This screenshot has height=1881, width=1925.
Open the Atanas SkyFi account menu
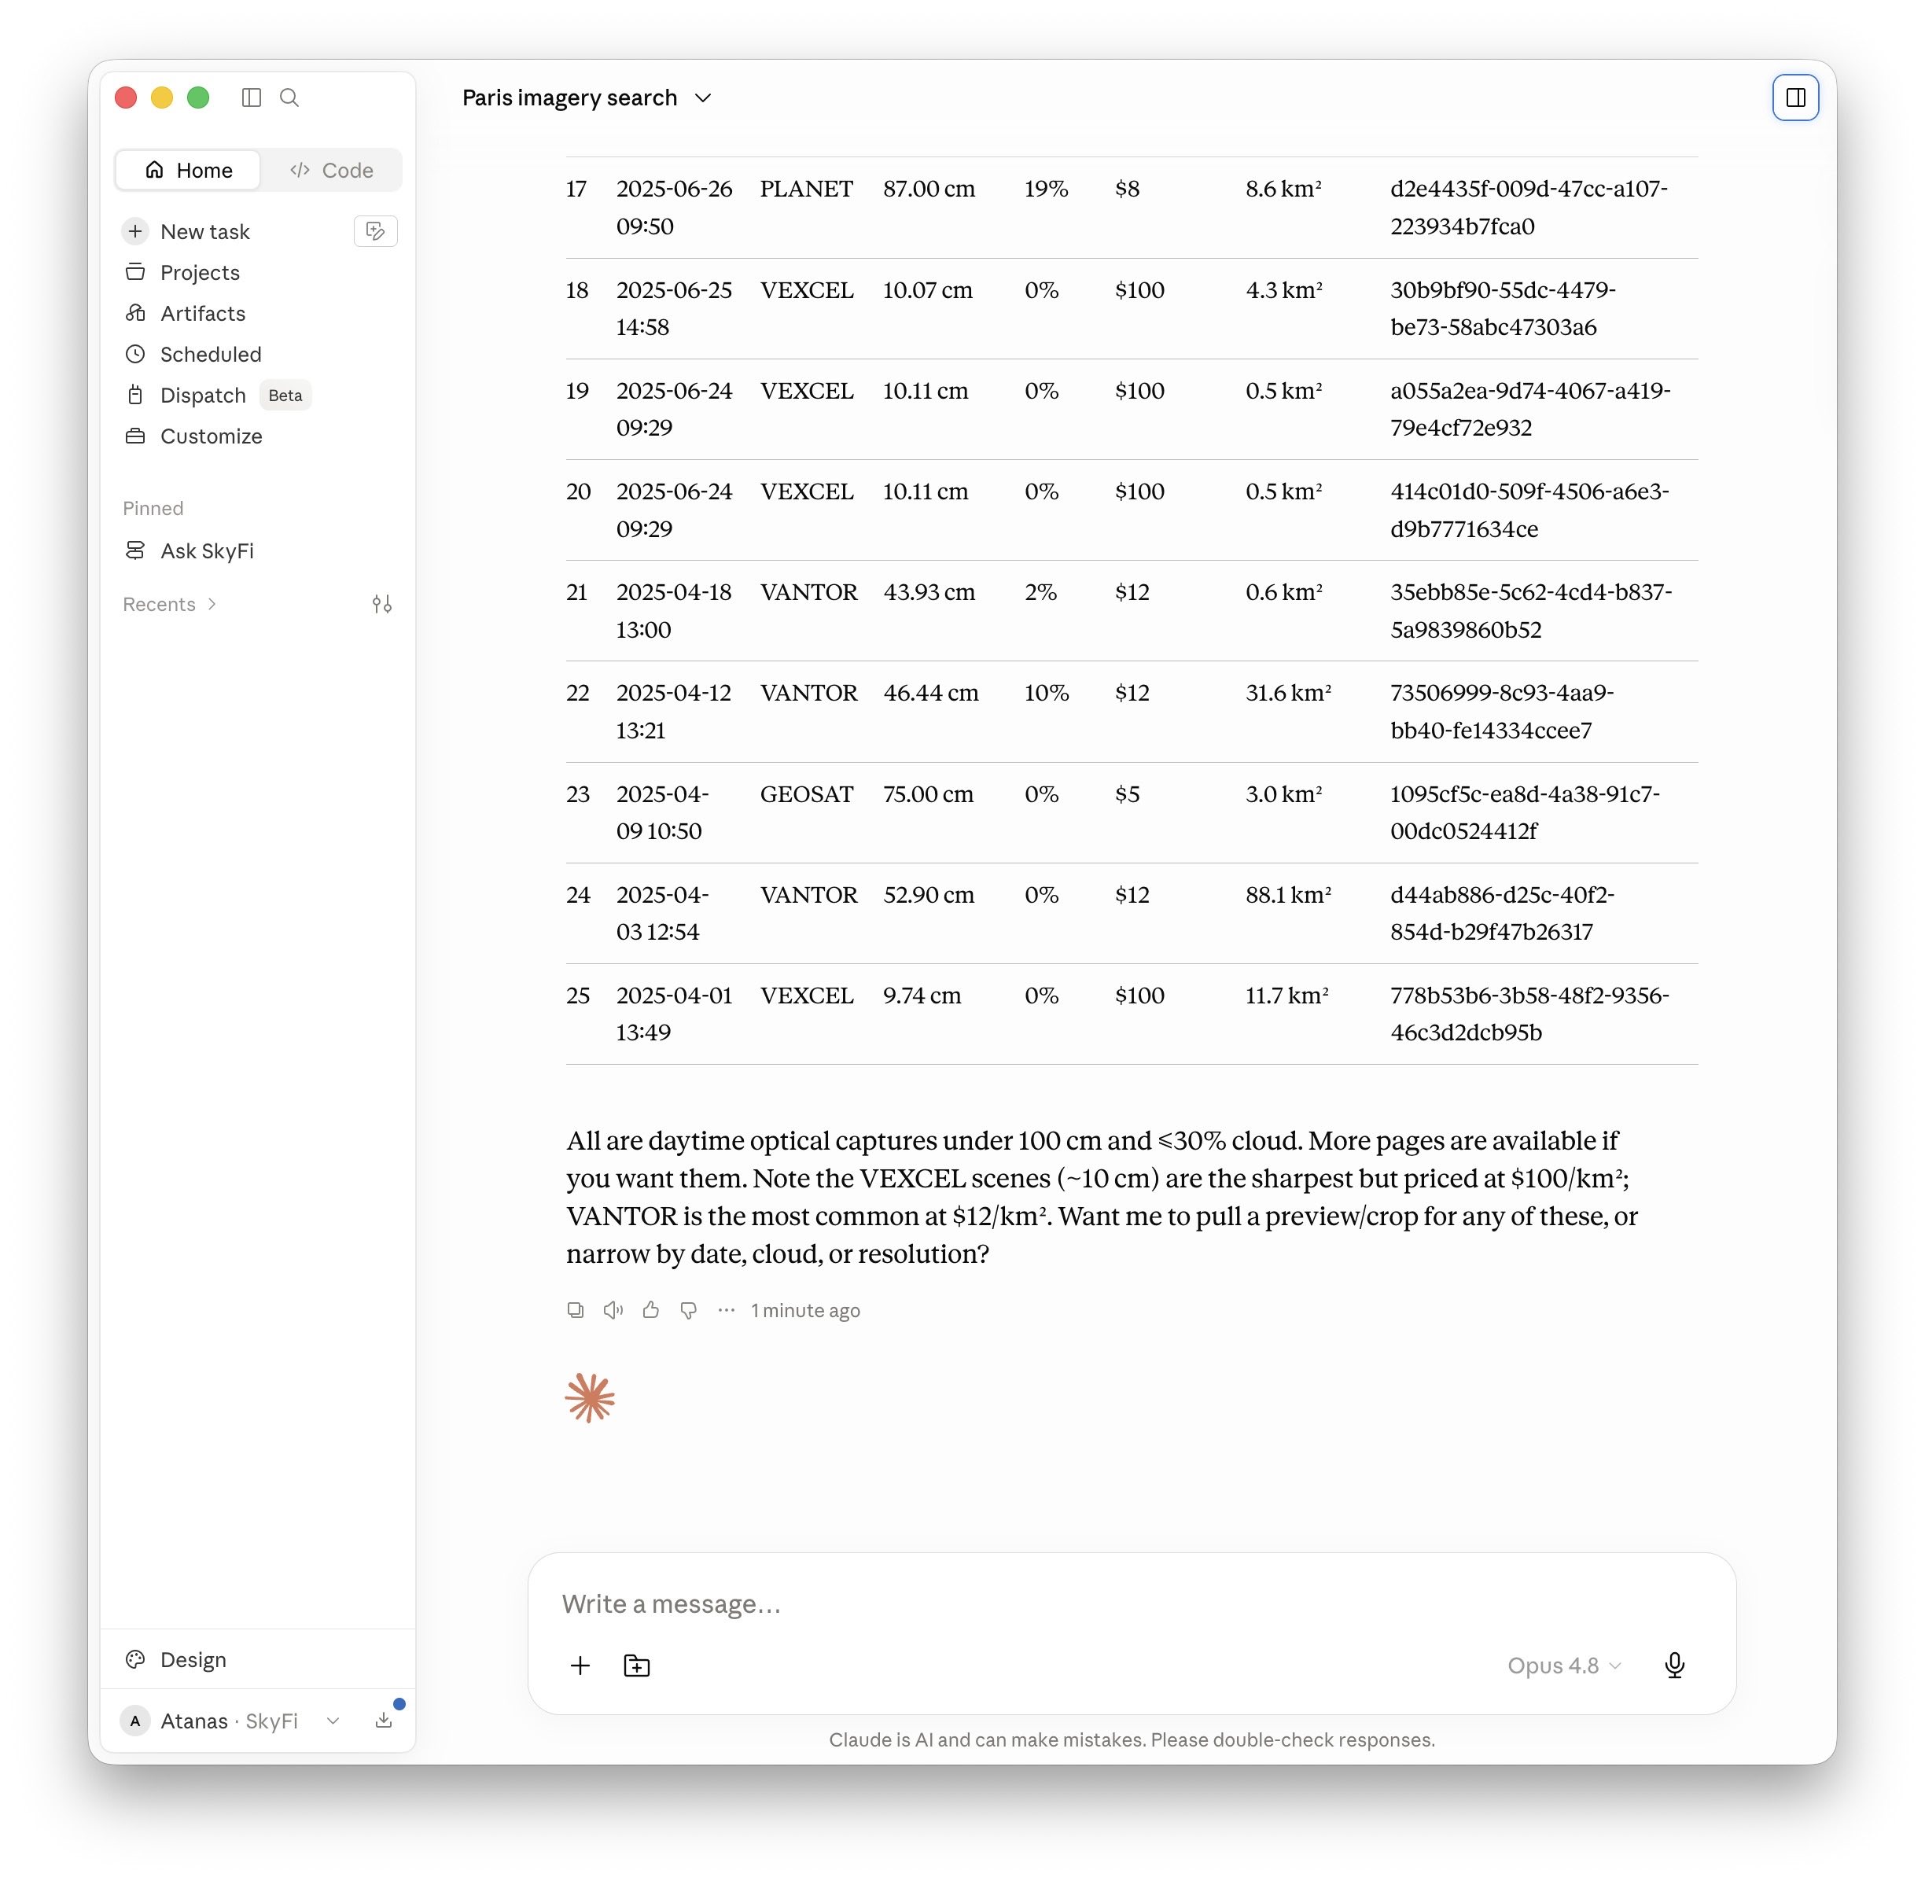click(x=229, y=1720)
